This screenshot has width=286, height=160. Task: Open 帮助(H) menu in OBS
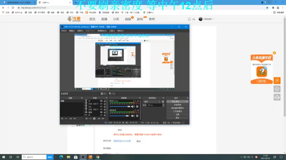(120, 31)
